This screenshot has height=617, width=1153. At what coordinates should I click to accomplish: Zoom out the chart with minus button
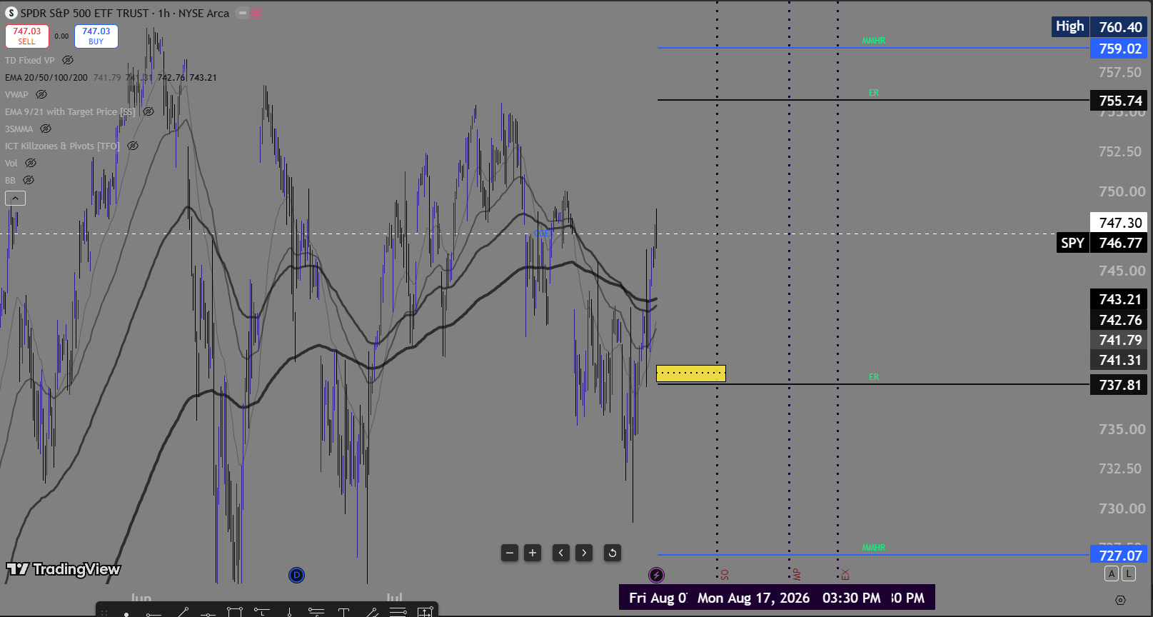click(510, 553)
